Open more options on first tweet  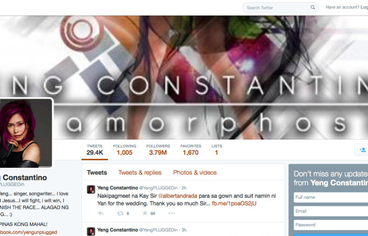171,213
